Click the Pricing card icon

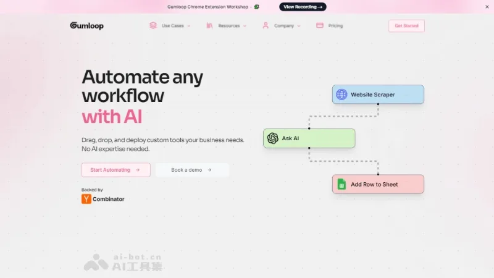(320, 25)
